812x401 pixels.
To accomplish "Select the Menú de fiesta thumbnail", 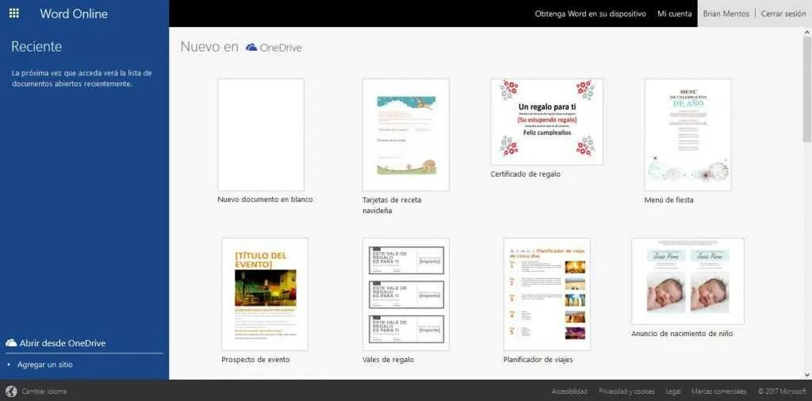I will tap(688, 135).
